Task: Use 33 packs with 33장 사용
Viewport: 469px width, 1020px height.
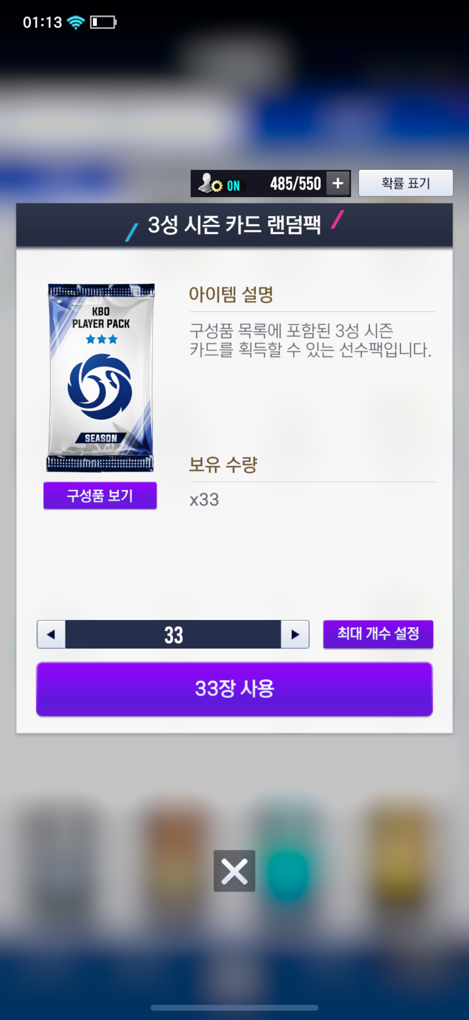Action: tap(234, 689)
